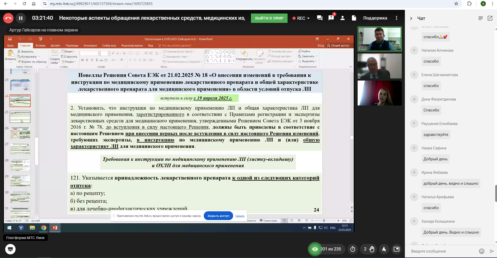Open the timer stopwatch icon
Viewport: 497px width, 258px height.
pos(353,249)
